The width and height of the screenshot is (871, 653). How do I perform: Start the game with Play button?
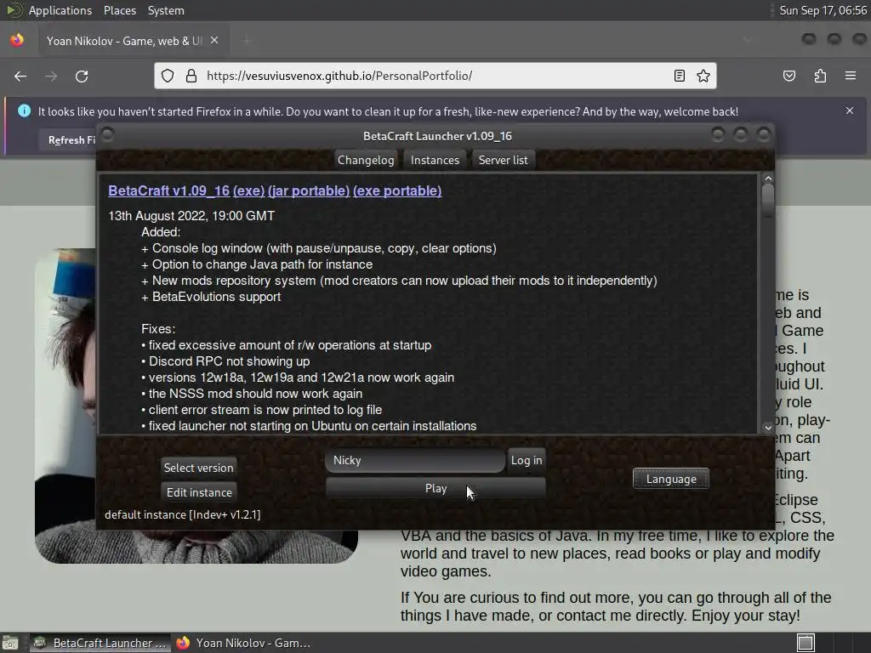(x=435, y=488)
